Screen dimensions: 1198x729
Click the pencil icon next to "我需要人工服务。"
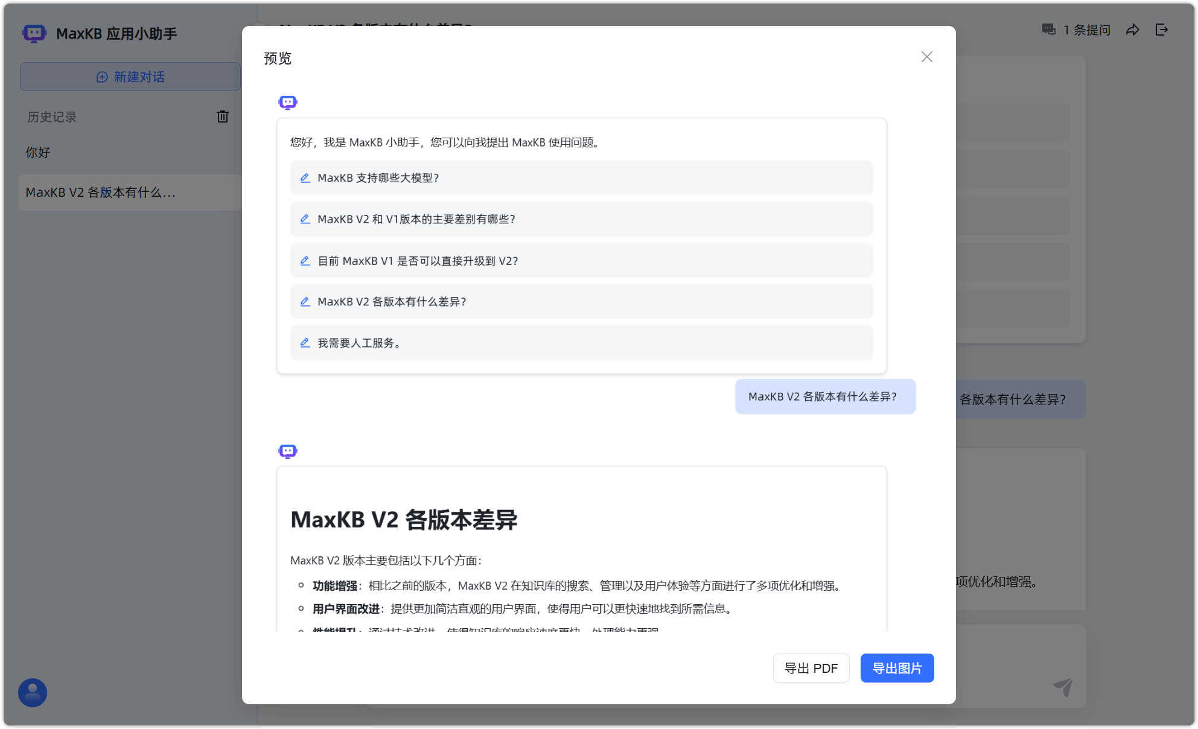point(305,342)
